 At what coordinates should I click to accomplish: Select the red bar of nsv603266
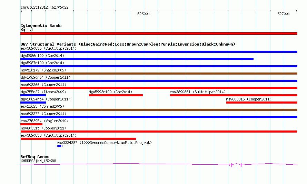(159, 88)
